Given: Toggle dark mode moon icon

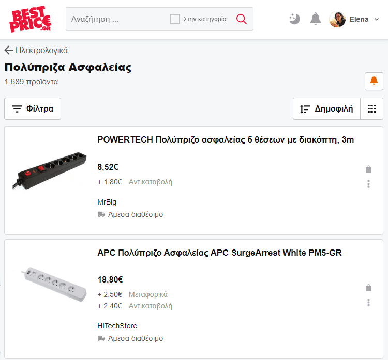Looking at the screenshot, I should click(294, 19).
